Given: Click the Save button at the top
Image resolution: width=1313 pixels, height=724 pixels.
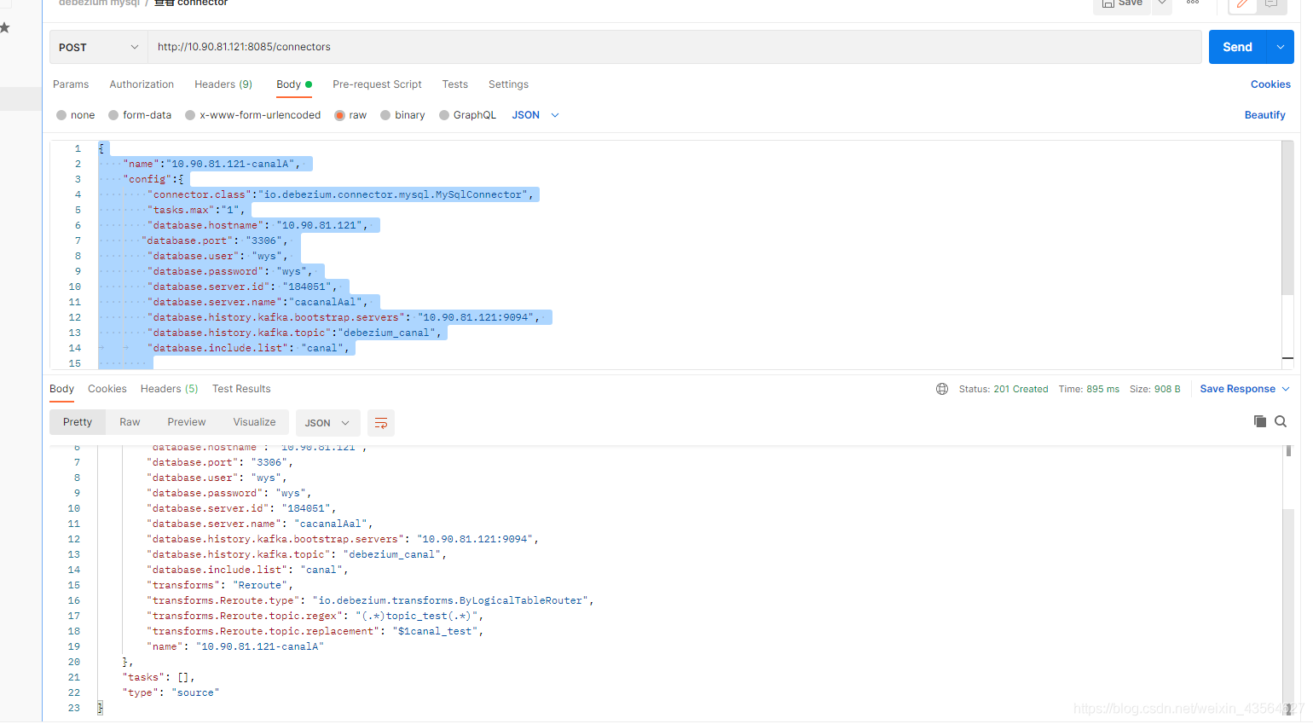Looking at the screenshot, I should (1122, 4).
